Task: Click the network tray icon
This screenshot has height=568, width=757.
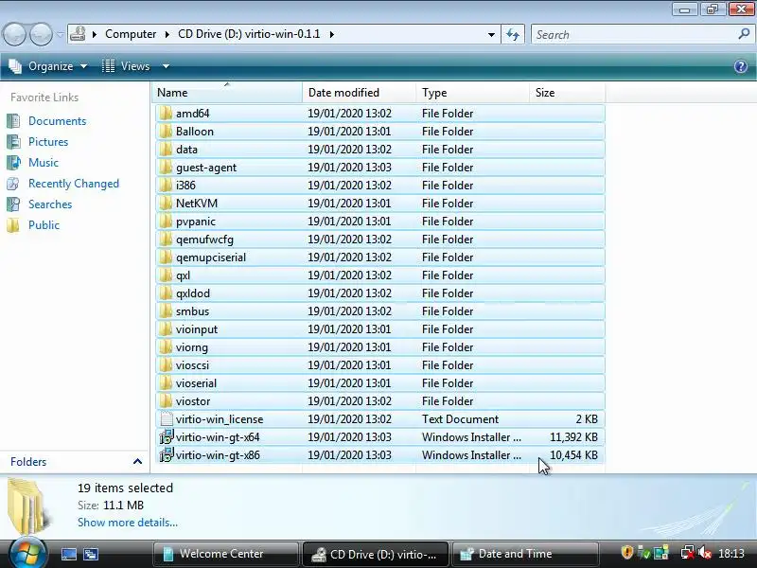Action: (688, 553)
